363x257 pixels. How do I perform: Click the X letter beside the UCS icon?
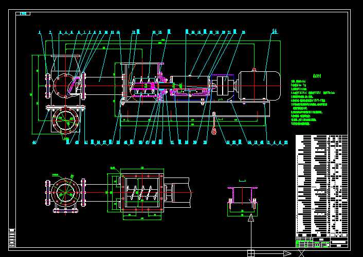pos(301,253)
